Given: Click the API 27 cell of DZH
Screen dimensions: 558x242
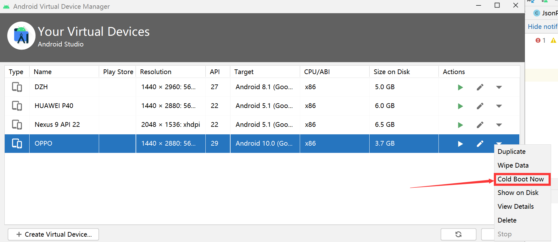Looking at the screenshot, I should pos(218,87).
